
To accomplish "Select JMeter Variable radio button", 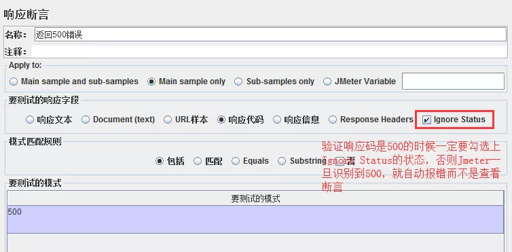I will [327, 82].
